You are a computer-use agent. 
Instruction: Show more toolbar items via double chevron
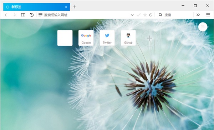tap(198, 15)
